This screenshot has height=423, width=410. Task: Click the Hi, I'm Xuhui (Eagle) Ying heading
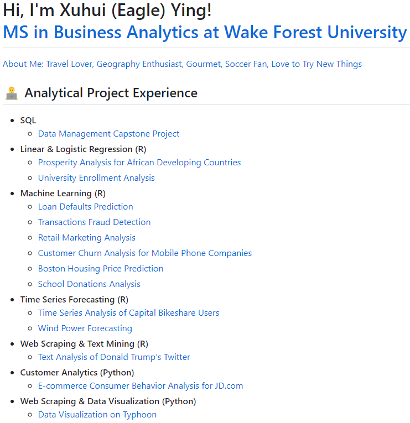coord(107,11)
